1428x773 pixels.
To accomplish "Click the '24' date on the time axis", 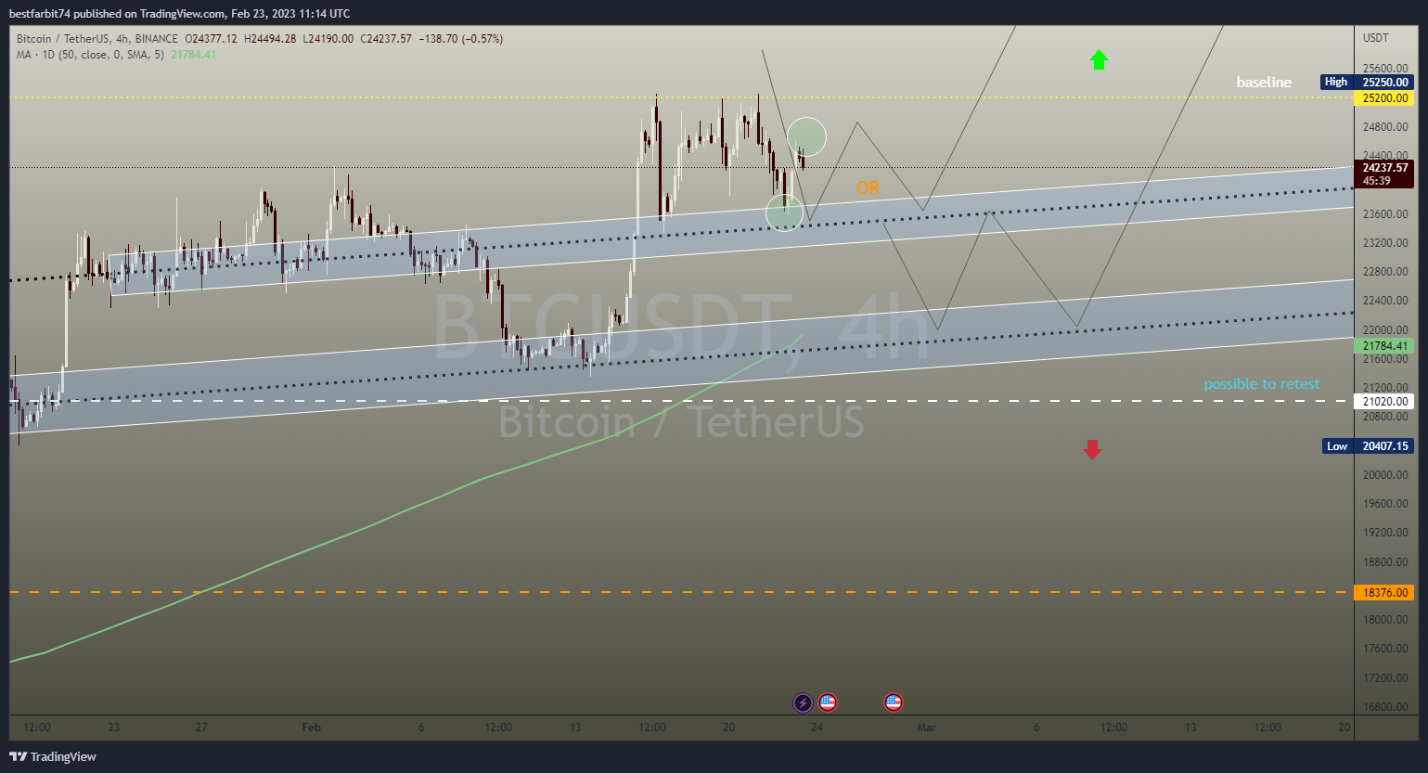I will click(817, 728).
